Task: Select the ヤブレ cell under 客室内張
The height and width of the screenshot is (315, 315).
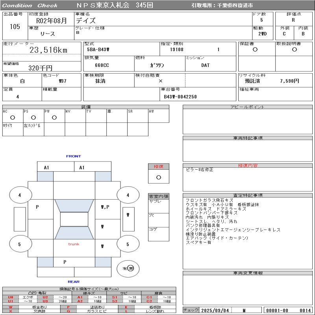Action: 159,206
